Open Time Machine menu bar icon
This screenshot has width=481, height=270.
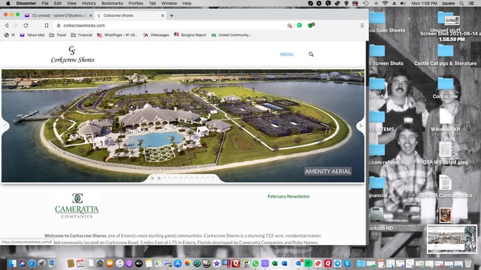[366, 4]
